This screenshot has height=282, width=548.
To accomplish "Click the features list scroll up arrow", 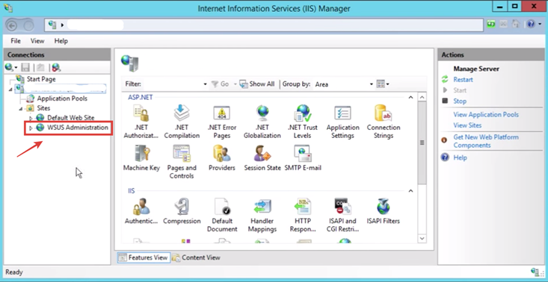I will (422, 97).
